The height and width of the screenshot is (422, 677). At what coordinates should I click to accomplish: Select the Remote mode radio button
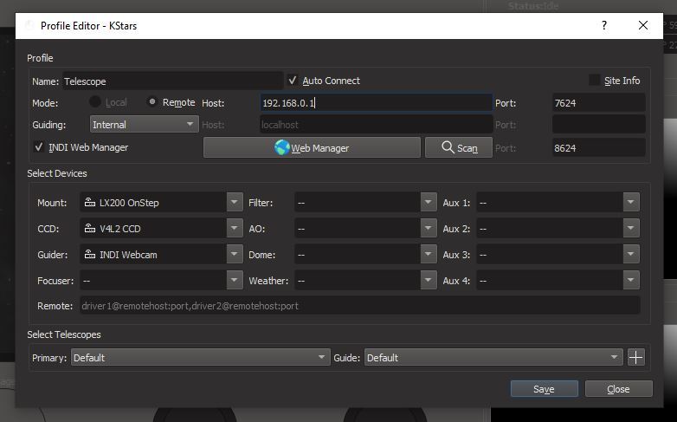click(152, 102)
